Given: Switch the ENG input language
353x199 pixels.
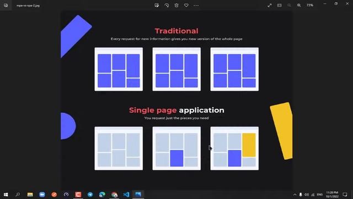Looking at the screenshot, I should click(320, 195).
